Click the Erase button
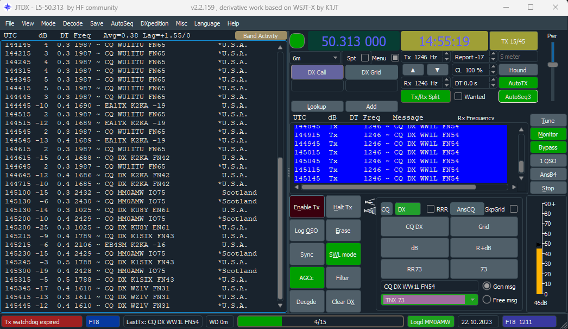This screenshot has width=568, height=329. pyautogui.click(x=343, y=231)
